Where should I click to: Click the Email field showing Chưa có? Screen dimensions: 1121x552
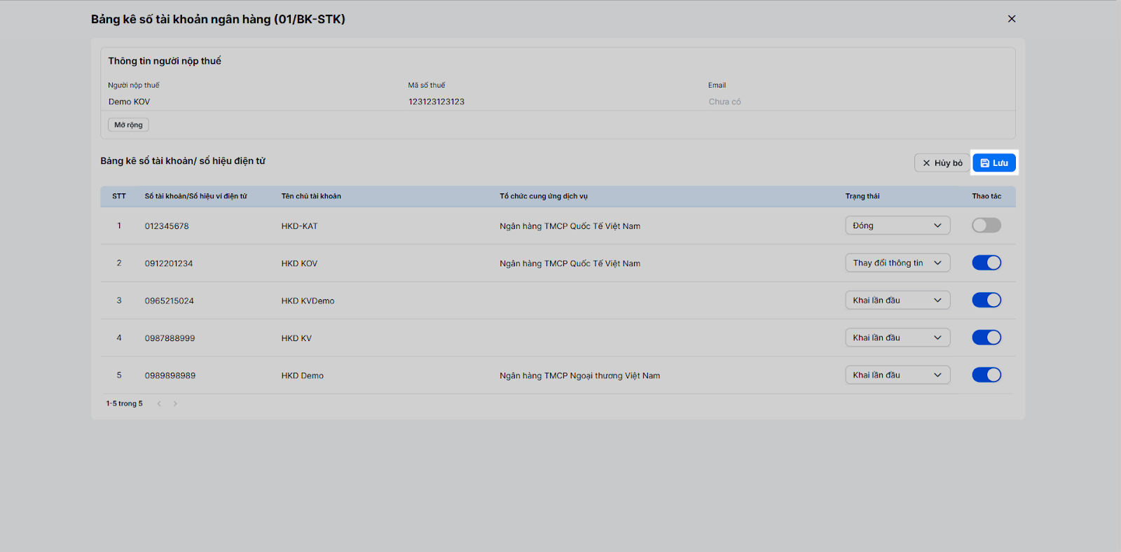pyautogui.click(x=724, y=102)
